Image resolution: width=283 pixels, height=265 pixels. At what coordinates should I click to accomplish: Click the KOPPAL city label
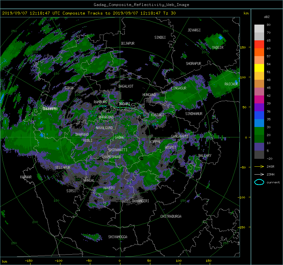(x=155, y=141)
